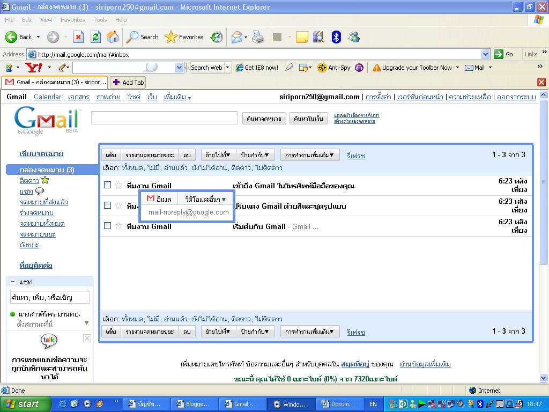The height and width of the screenshot is (412, 549).
Task: Open IE Search magnifier
Action: 132,37
